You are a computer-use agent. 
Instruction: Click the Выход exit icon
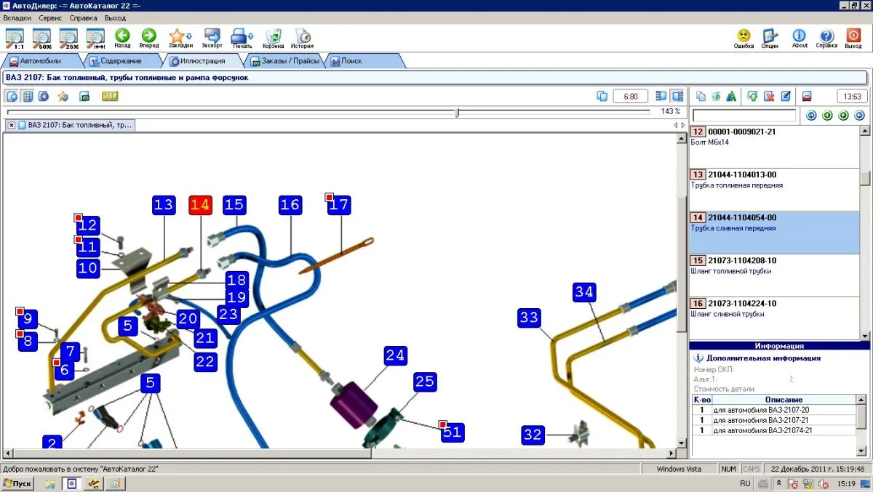pos(853,38)
